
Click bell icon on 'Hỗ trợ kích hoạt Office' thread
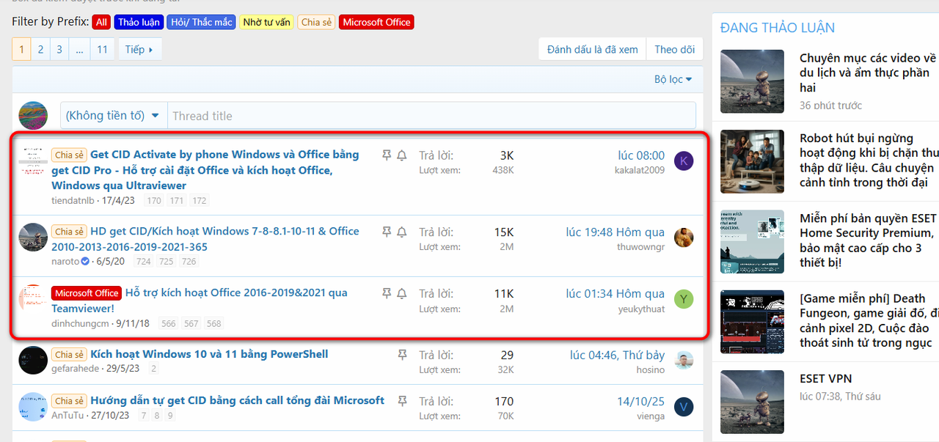point(402,293)
